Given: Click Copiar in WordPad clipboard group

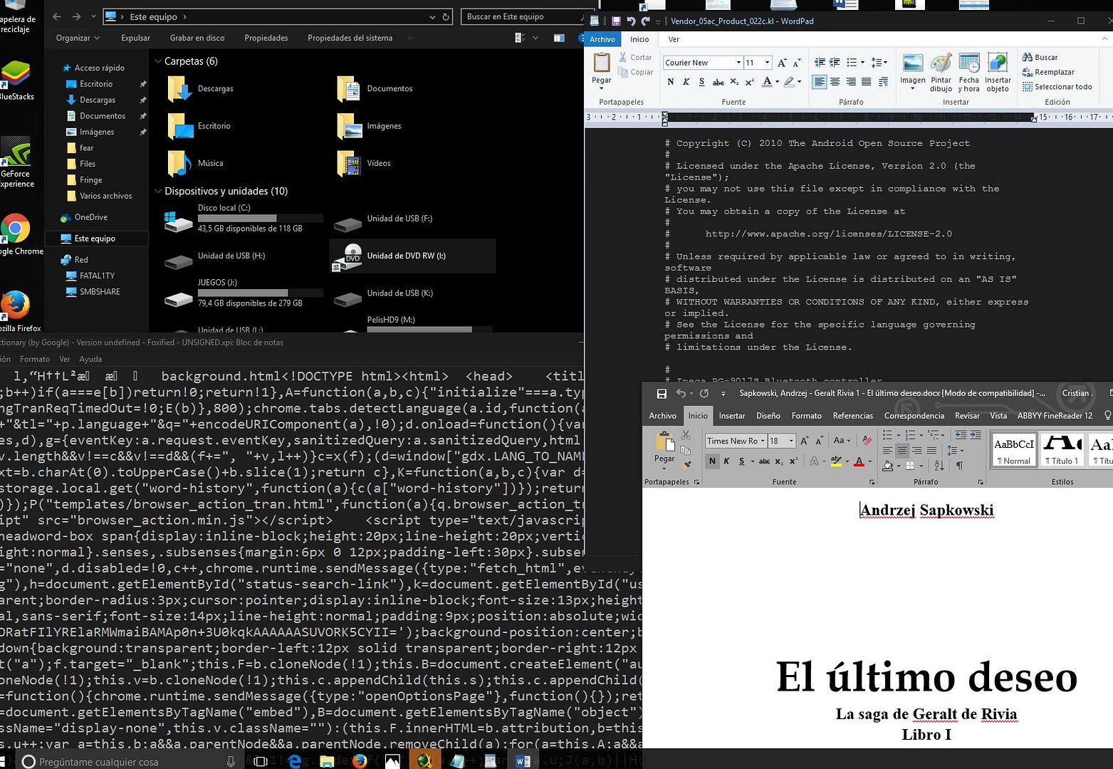Looking at the screenshot, I should pos(635,72).
